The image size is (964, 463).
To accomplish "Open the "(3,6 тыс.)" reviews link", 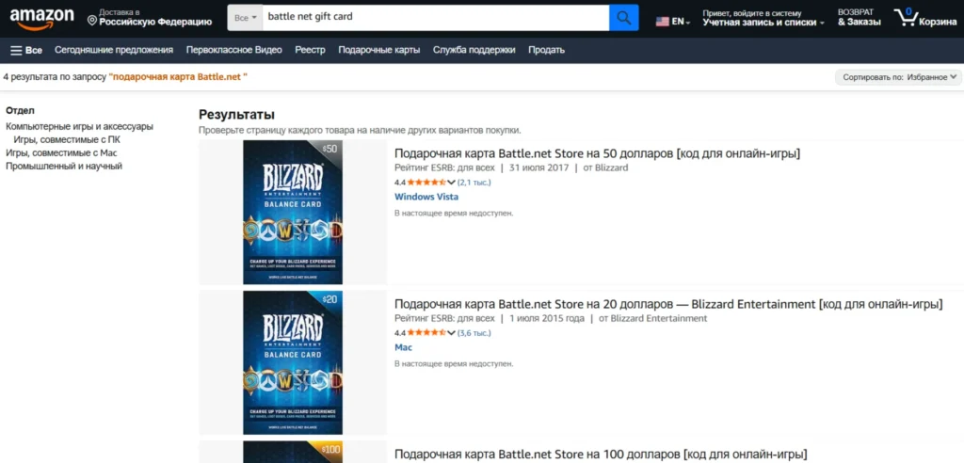I will pyautogui.click(x=474, y=333).
